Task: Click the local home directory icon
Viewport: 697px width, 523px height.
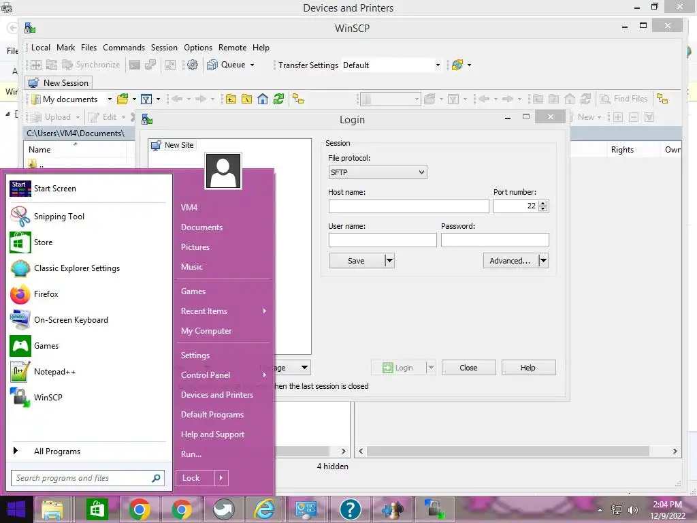Action: [263, 99]
